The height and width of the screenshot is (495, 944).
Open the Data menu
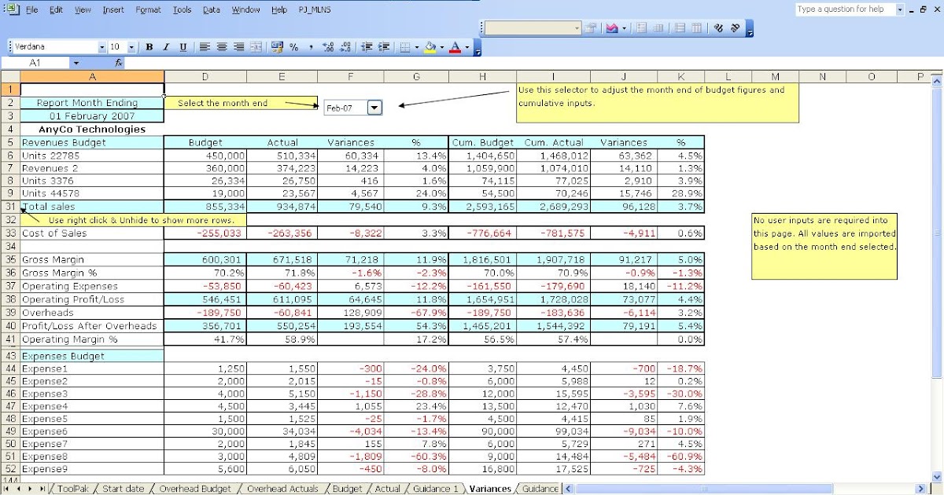(x=210, y=9)
